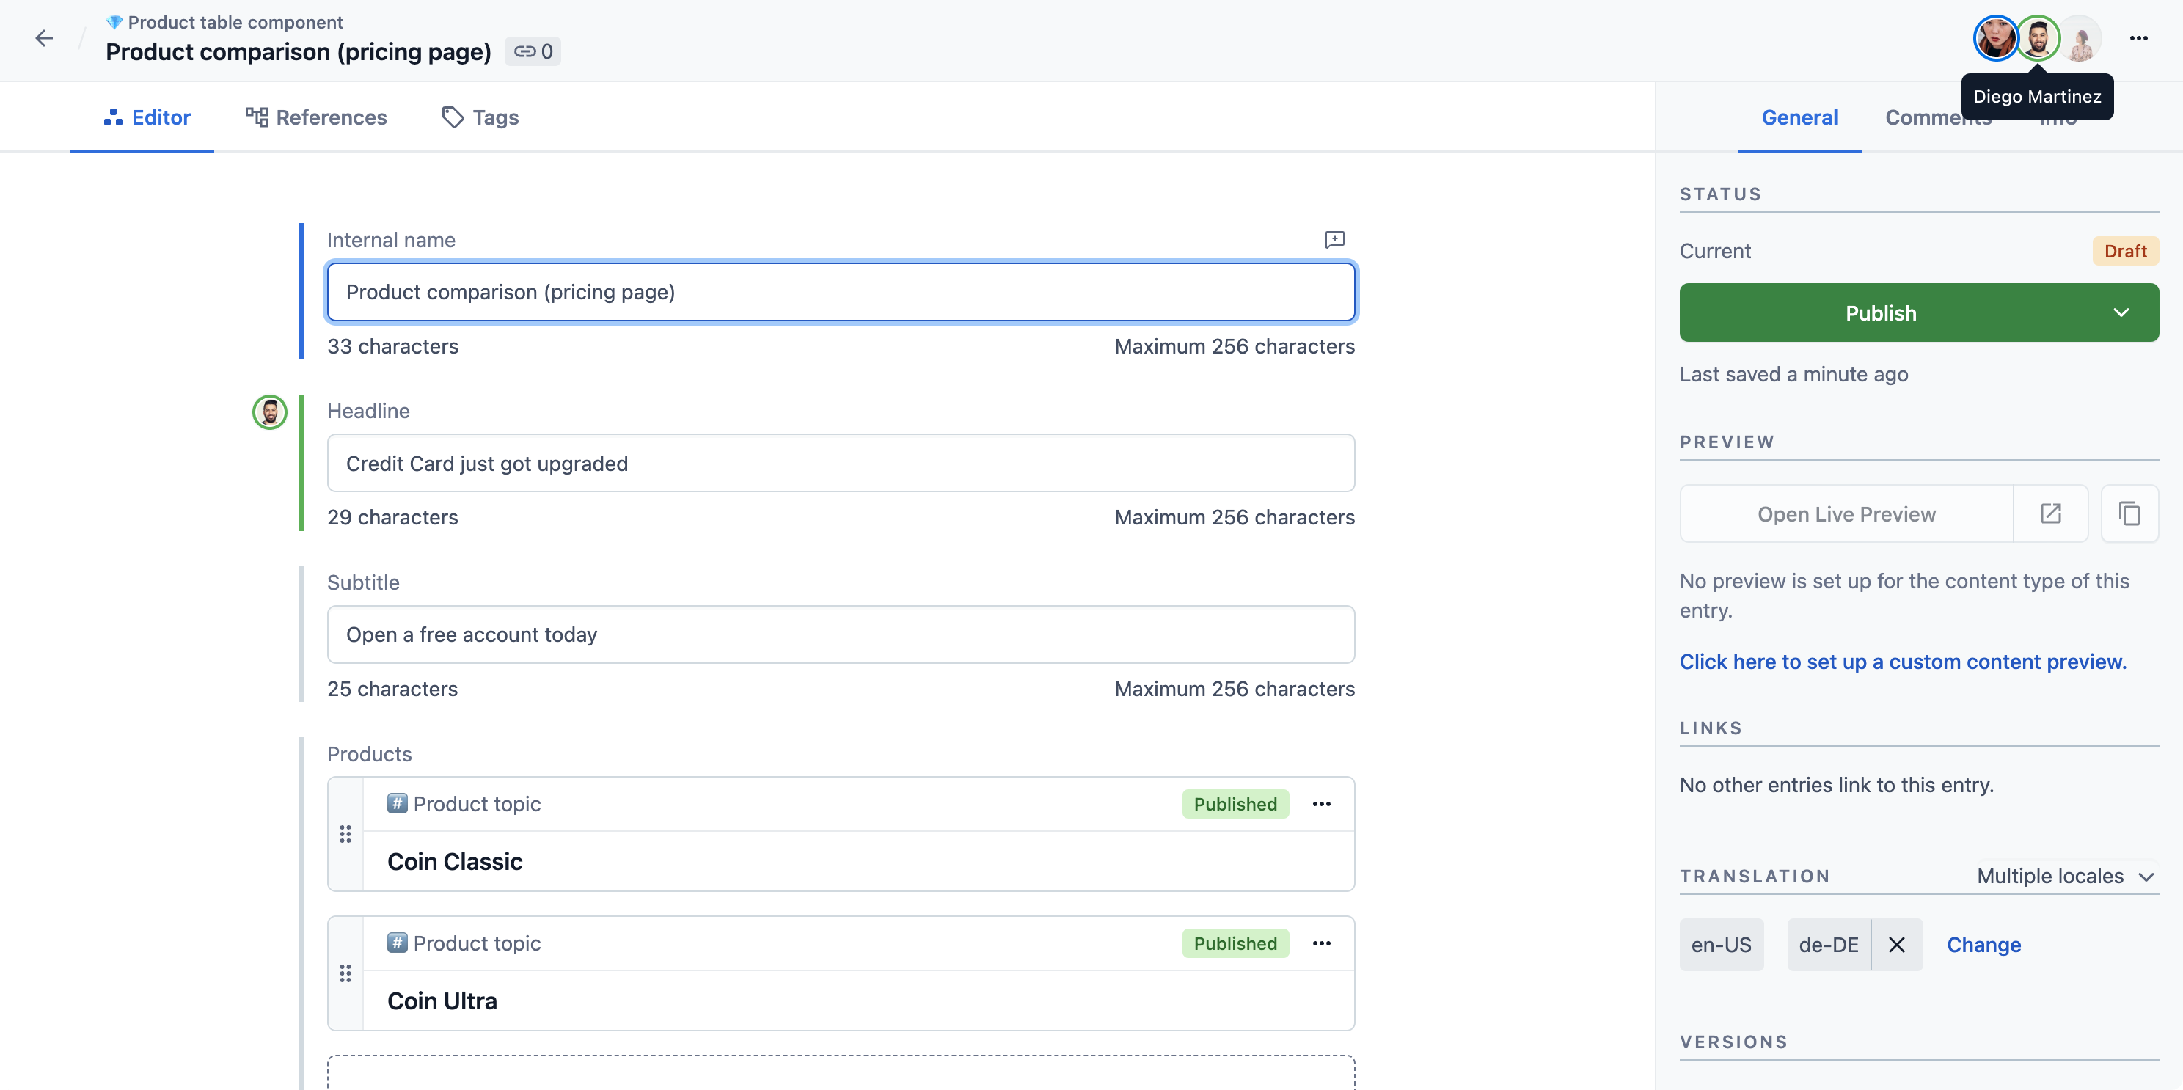Viewport: 2183px width, 1090px height.
Task: Click the back navigation arrow icon
Action: pos(43,37)
